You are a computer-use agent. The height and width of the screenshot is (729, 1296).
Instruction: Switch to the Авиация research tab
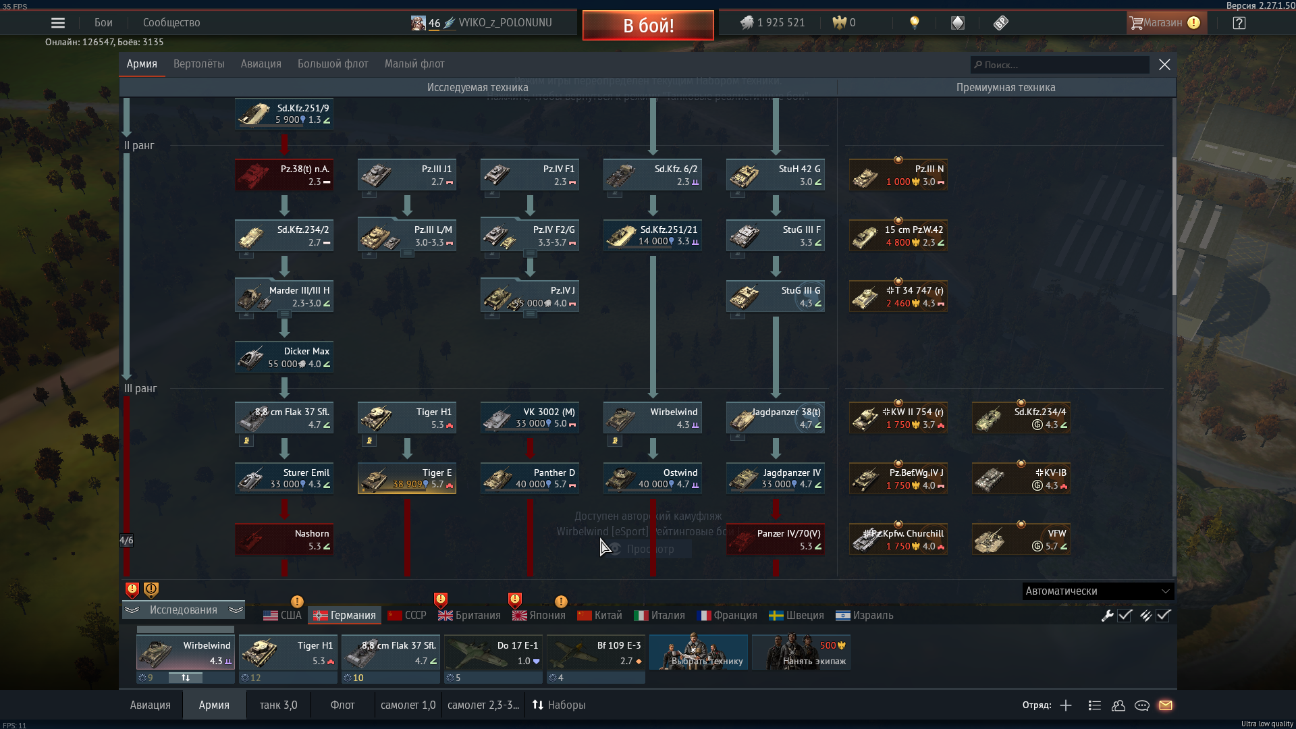coord(261,64)
